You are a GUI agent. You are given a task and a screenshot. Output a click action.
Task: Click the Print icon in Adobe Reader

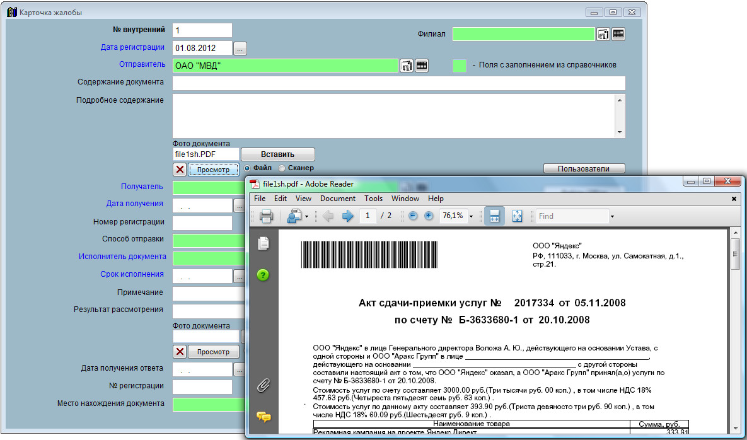click(x=266, y=216)
